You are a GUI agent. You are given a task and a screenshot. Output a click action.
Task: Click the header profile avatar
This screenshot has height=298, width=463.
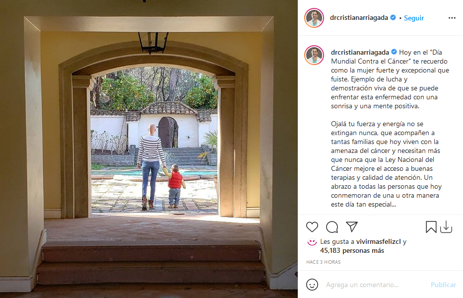click(x=314, y=18)
